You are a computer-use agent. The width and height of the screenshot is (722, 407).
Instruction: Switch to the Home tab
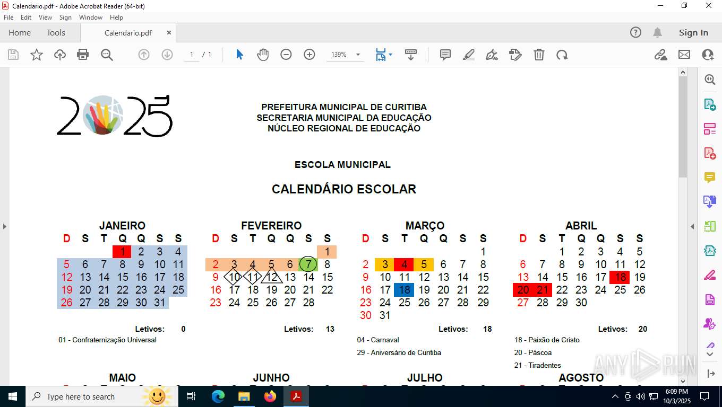click(20, 32)
